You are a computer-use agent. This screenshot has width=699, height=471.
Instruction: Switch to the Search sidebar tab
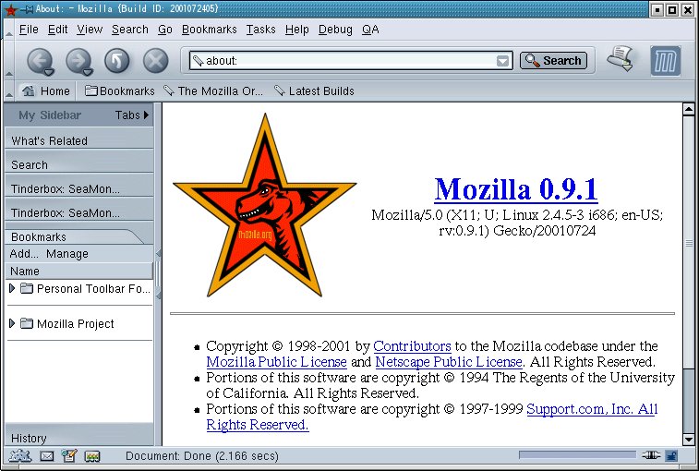78,164
